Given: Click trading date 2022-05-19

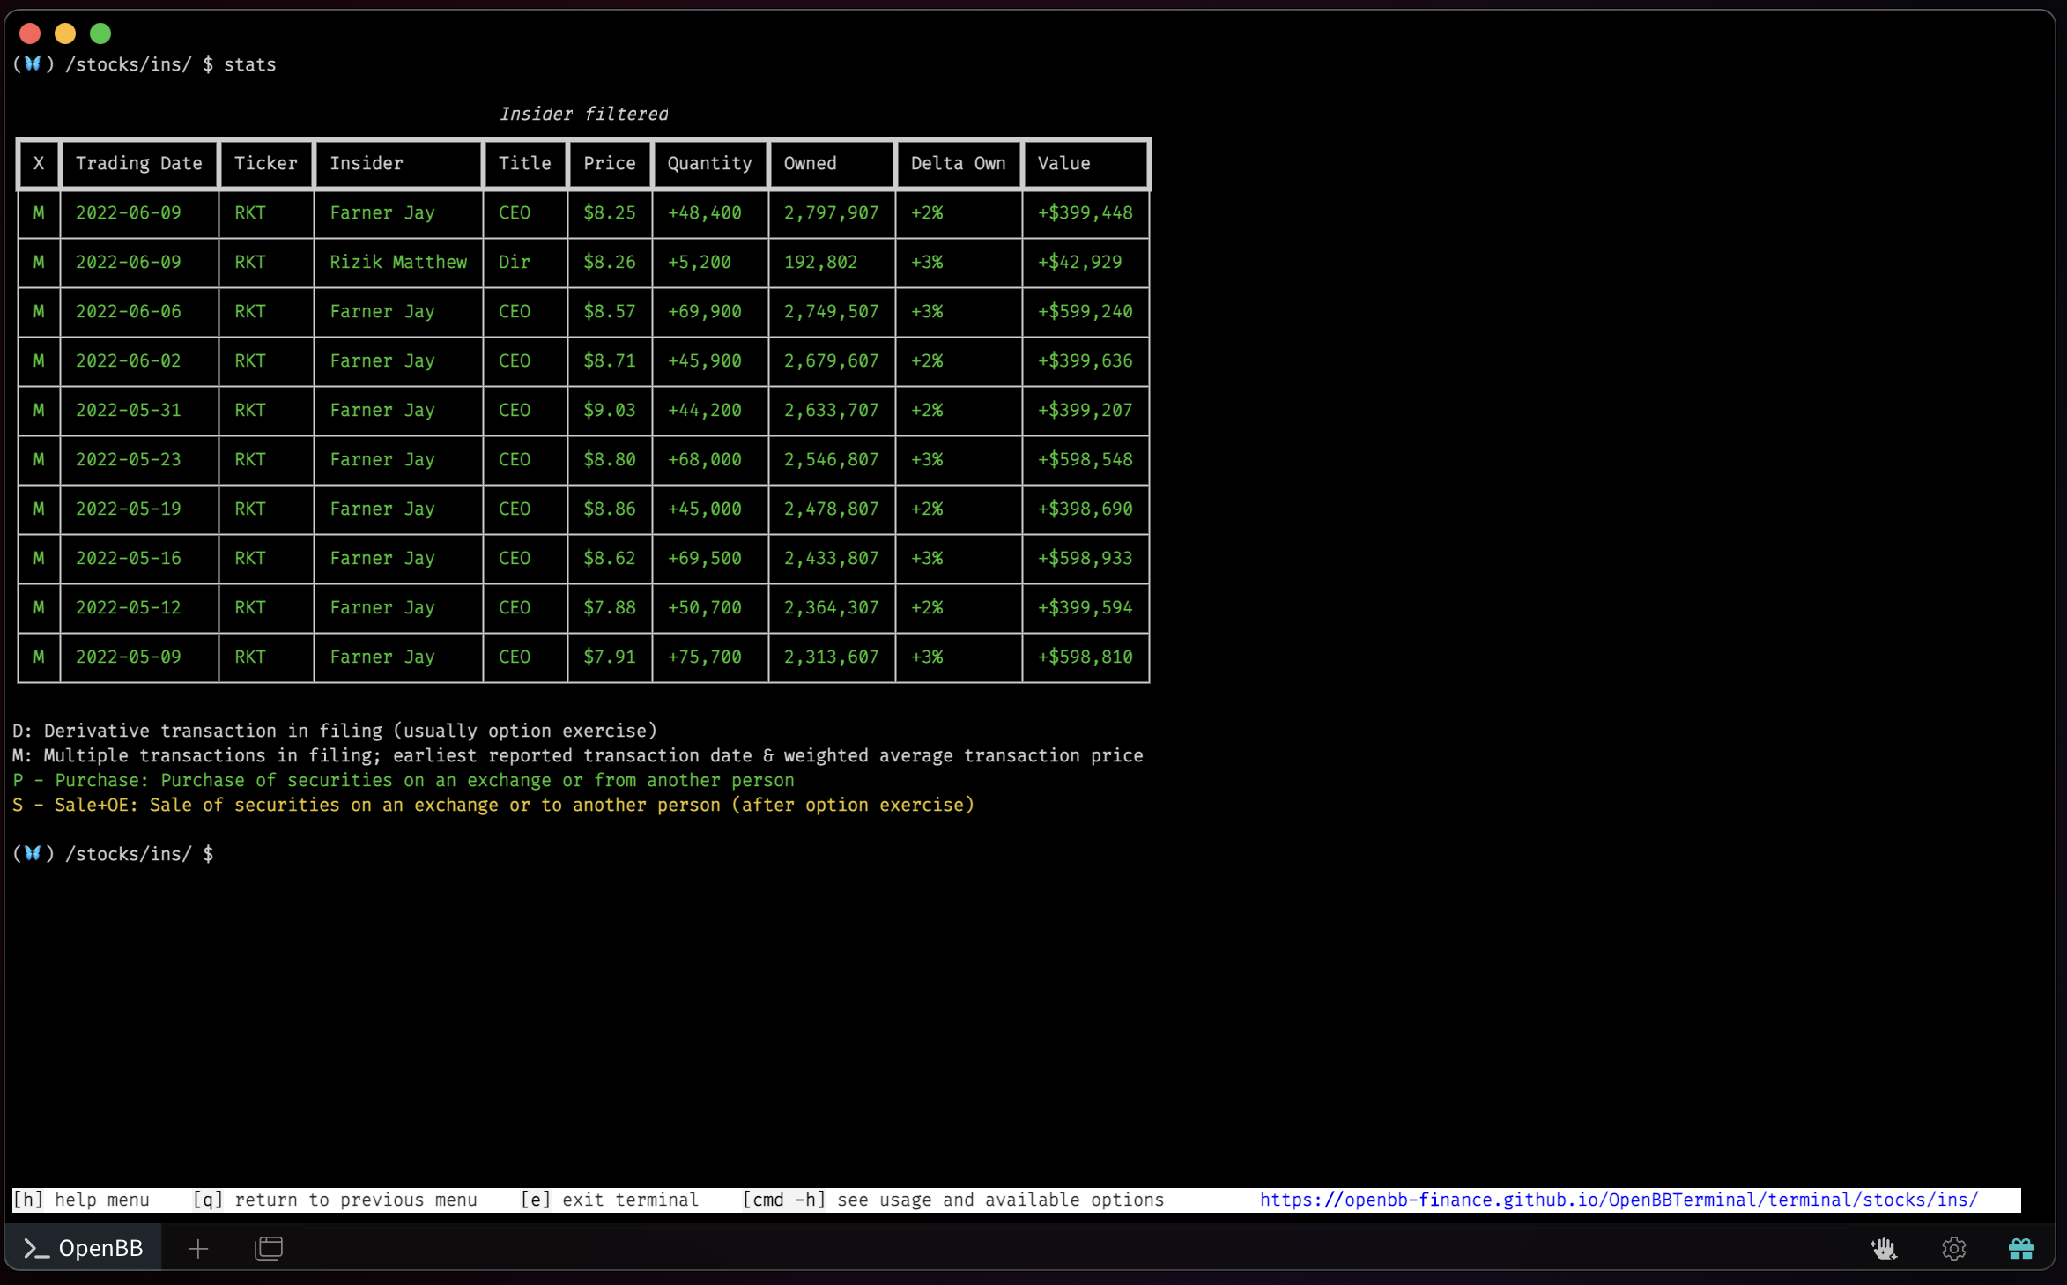Looking at the screenshot, I should [129, 509].
